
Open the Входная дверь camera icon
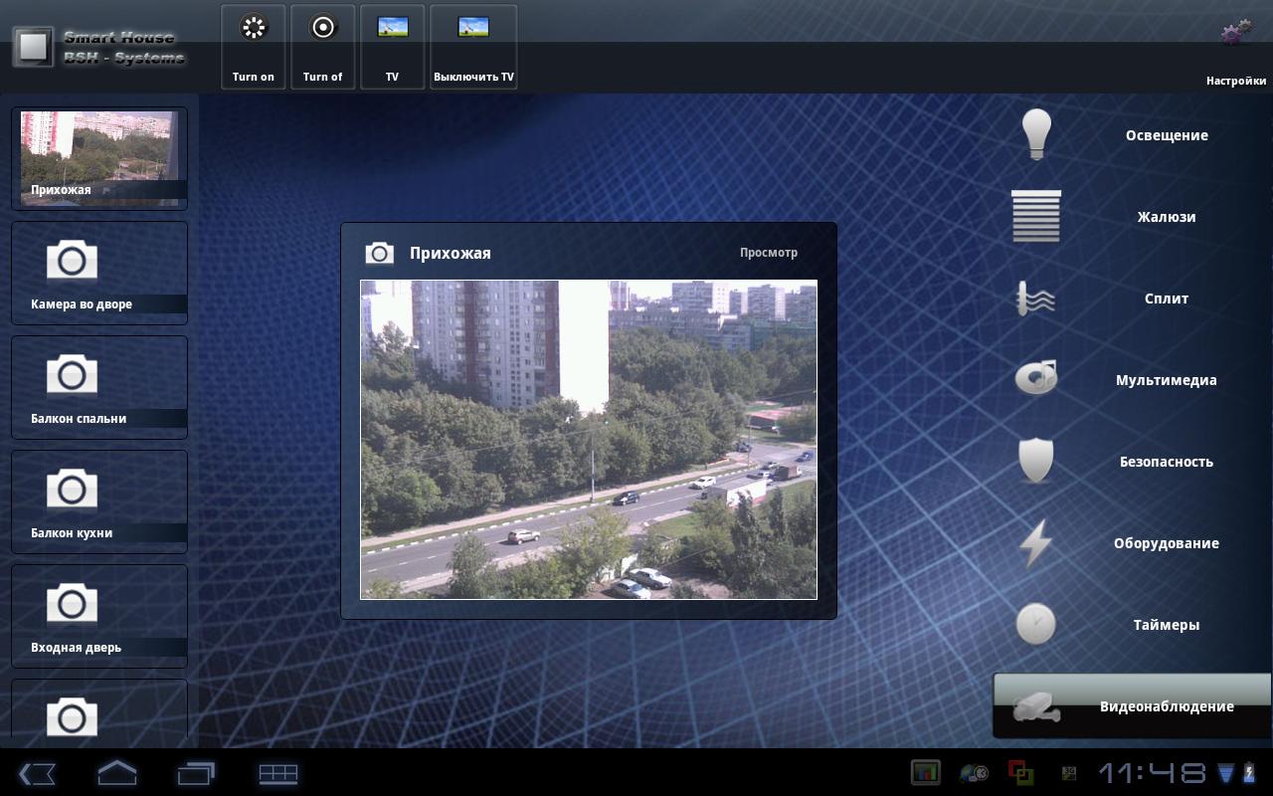coord(72,604)
